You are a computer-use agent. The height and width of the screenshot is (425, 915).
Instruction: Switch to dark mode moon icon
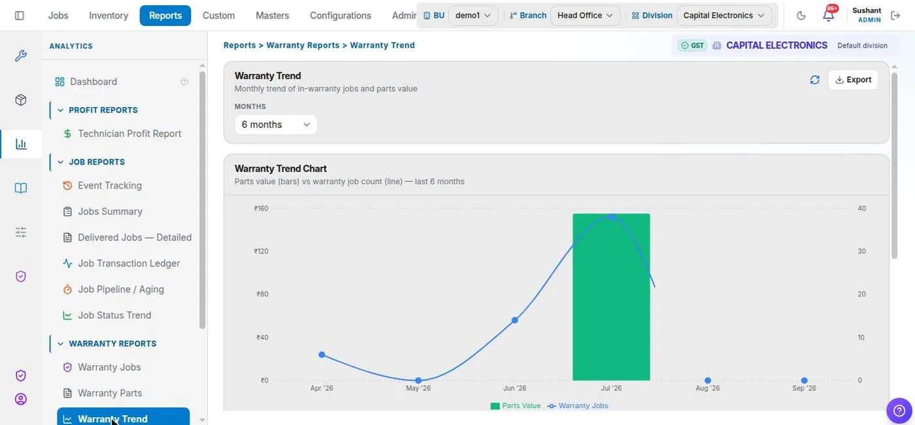pos(801,16)
